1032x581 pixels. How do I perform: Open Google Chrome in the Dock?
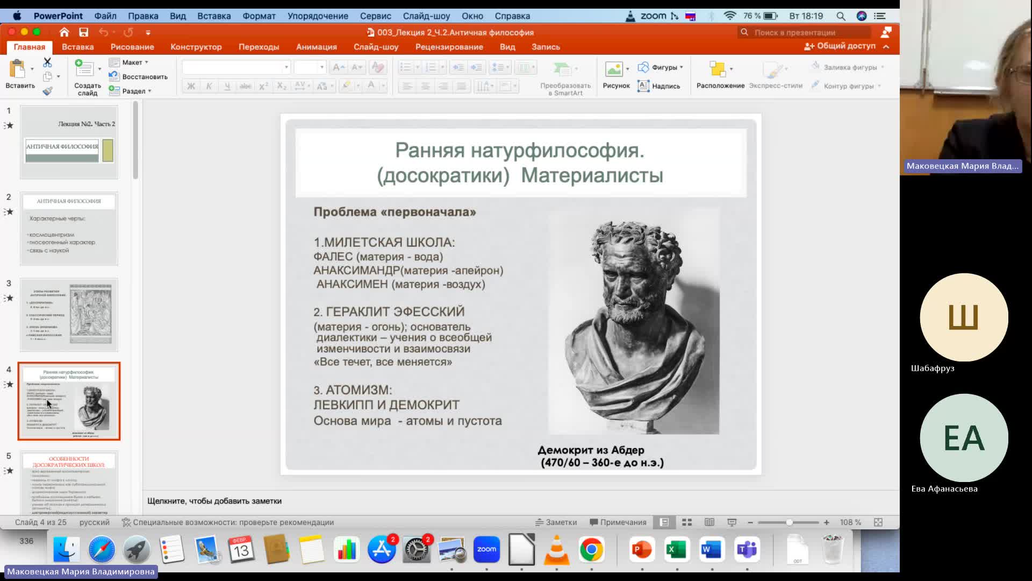tap(591, 549)
